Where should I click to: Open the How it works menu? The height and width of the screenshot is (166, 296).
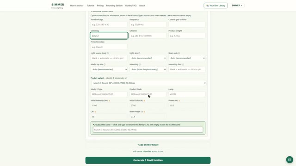point(77,6)
